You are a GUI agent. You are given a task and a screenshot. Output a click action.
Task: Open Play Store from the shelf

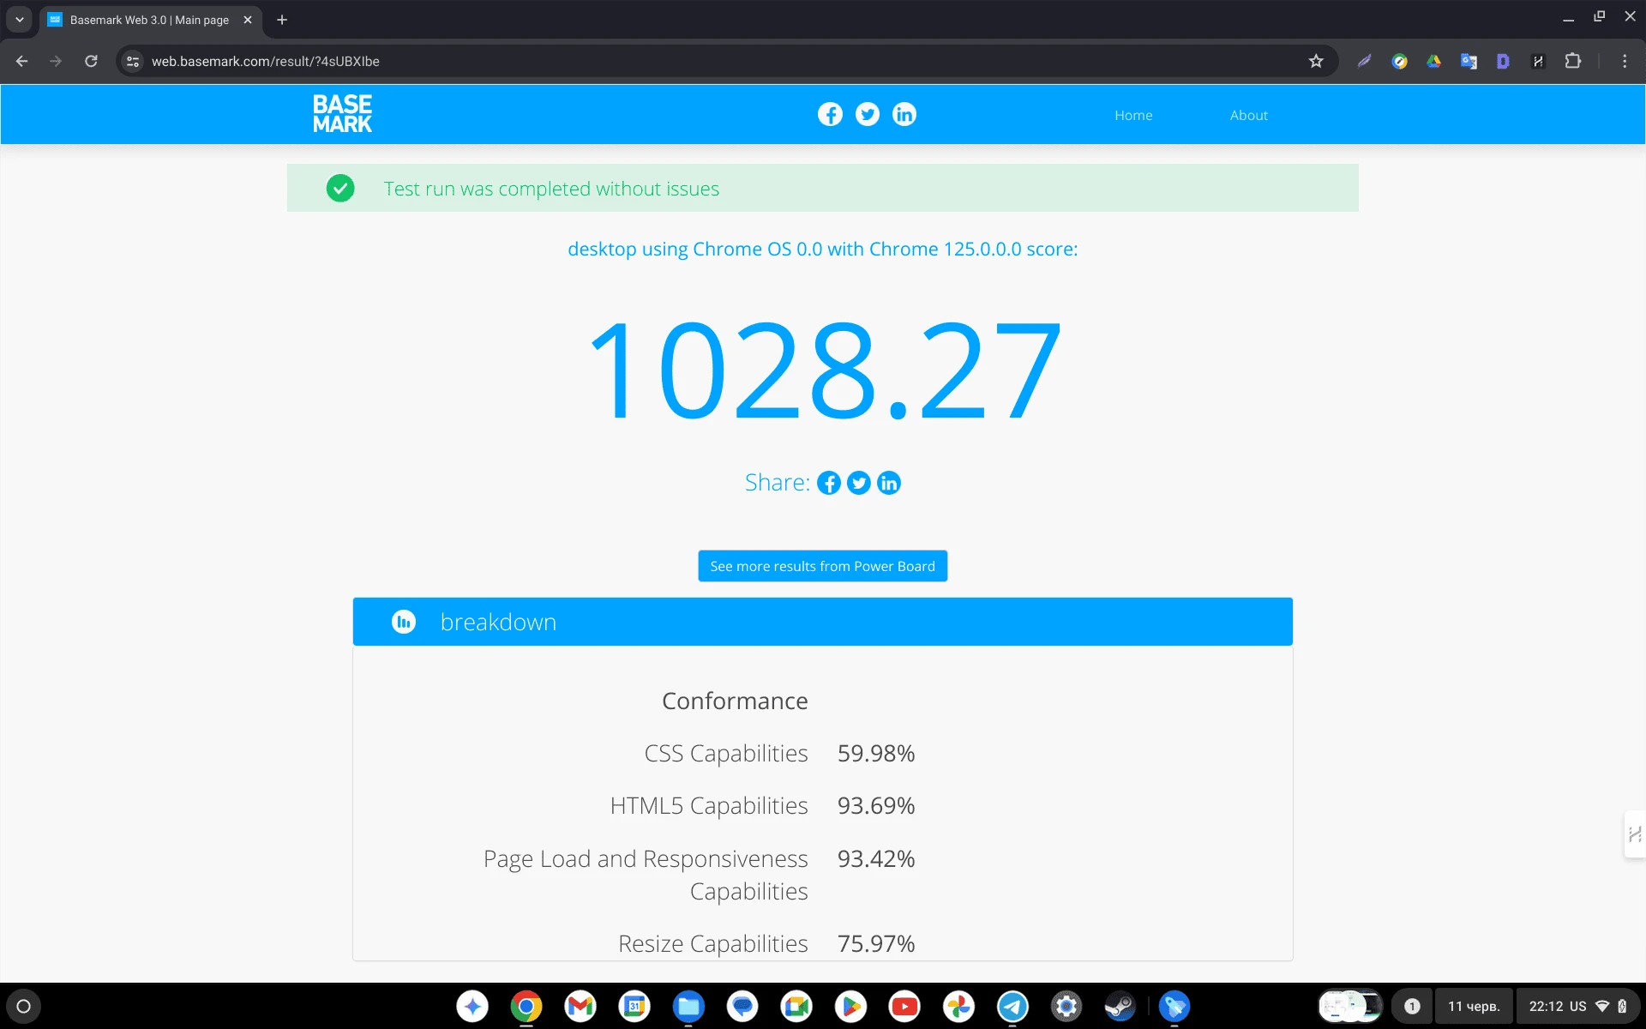pos(850,1006)
